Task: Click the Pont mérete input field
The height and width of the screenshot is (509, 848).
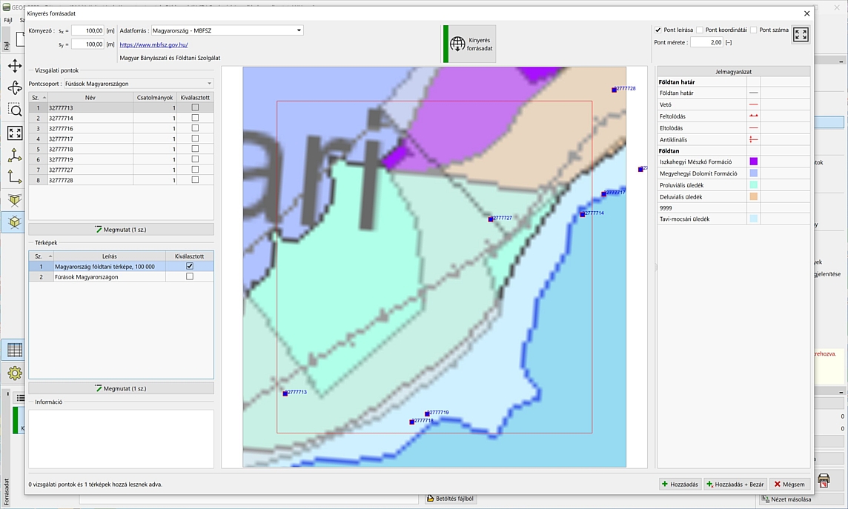Action: coord(706,42)
